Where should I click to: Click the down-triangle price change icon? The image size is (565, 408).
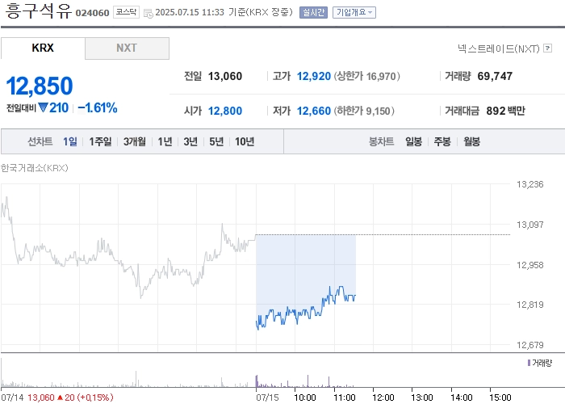(43, 107)
